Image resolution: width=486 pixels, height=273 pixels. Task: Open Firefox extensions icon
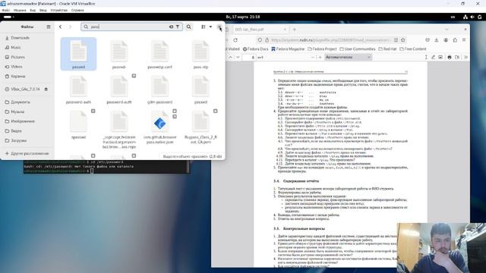click(x=455, y=40)
